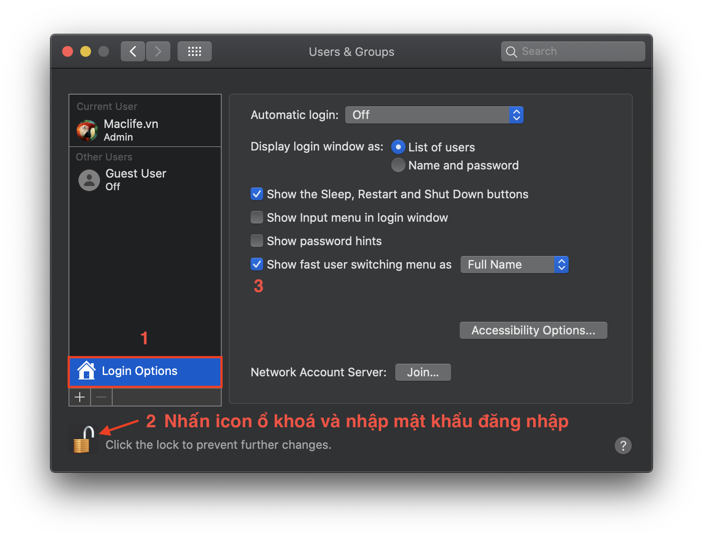Open the help question mark icon

[623, 446]
